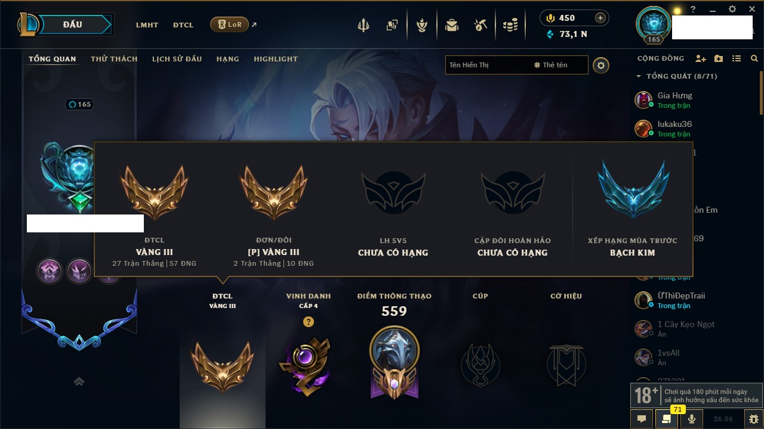The image size is (764, 429).
Task: Open the bug report icon
Action: tap(753, 419)
